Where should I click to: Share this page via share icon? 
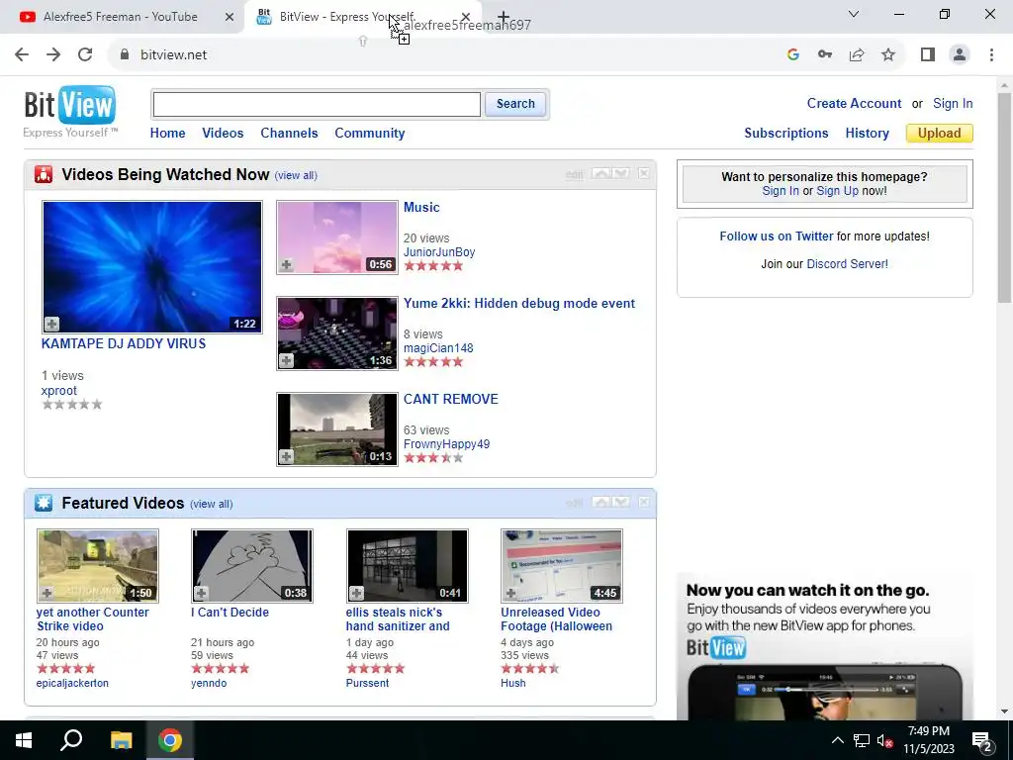coord(857,55)
